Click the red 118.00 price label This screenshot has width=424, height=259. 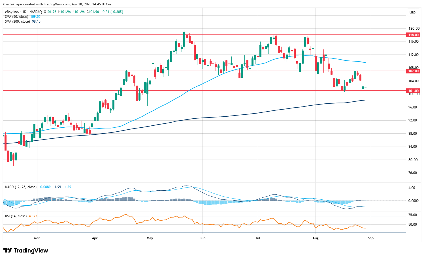(413, 35)
